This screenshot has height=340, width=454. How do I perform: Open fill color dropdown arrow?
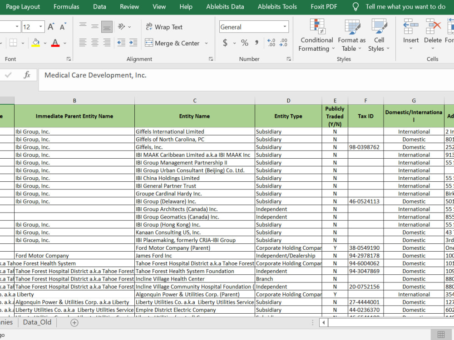tap(45, 43)
